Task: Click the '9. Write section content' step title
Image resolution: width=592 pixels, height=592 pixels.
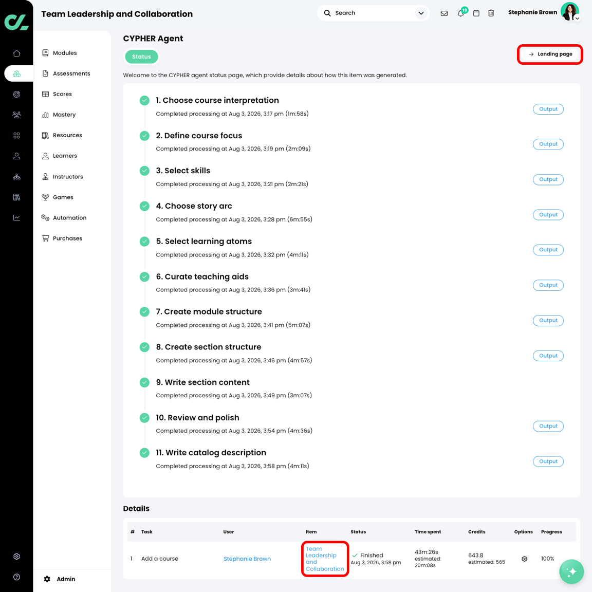Action: 203,382
